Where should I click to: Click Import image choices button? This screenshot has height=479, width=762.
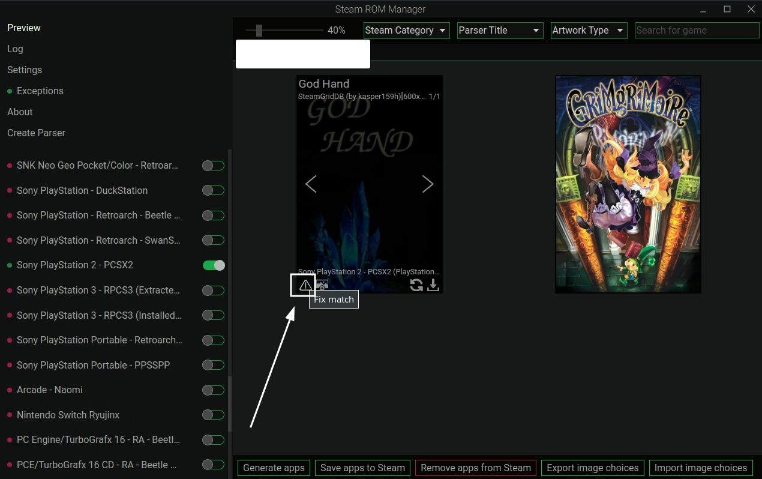click(701, 468)
